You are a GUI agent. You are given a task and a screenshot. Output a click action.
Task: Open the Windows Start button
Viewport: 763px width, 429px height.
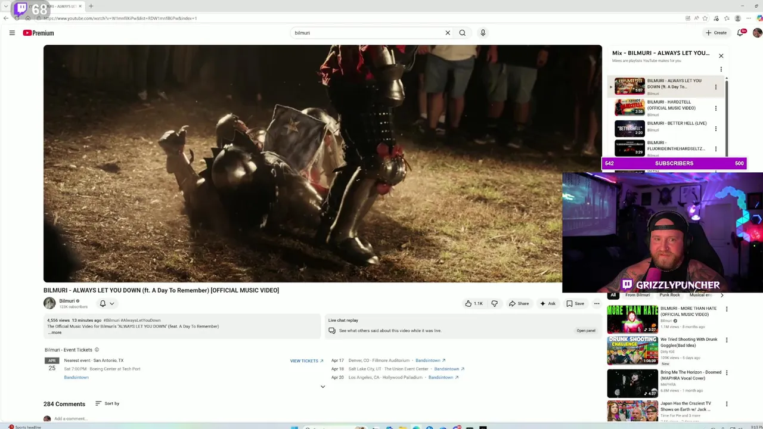(294, 427)
